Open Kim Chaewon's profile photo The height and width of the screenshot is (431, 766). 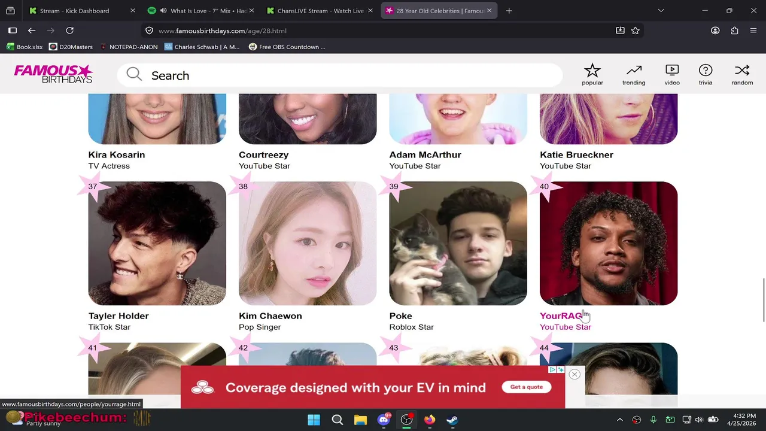(308, 243)
